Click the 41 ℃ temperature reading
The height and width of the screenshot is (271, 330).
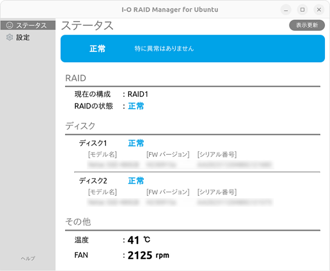(139, 240)
